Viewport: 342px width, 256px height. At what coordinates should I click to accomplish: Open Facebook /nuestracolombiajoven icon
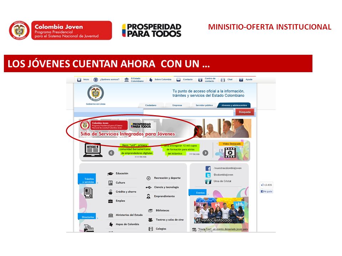tap(208, 168)
